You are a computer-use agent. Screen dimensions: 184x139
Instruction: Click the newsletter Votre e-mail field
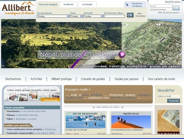[169, 96]
